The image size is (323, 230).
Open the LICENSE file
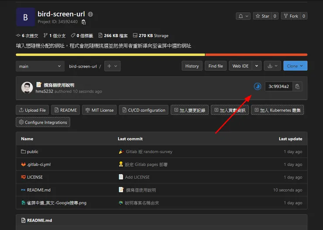[35, 177]
